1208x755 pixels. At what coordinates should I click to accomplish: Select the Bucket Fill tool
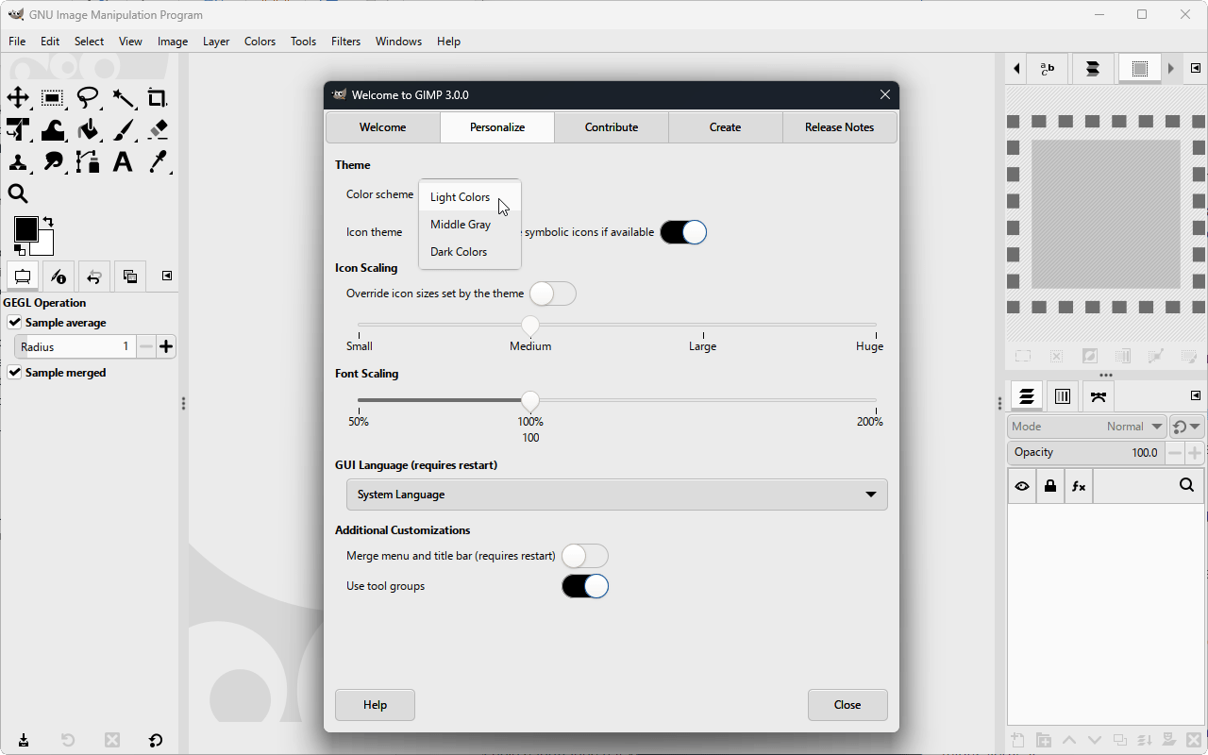coord(88,129)
